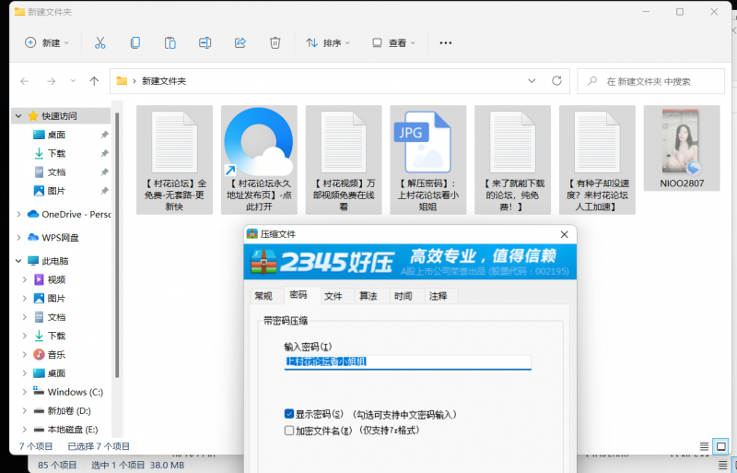
Task: Click the Share icon in toolbar
Action: pos(240,42)
